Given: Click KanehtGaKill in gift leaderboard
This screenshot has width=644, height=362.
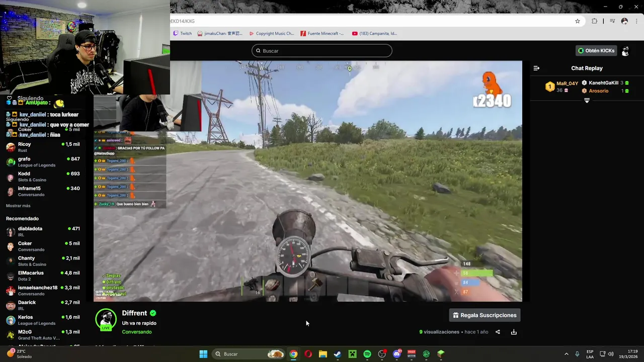Looking at the screenshot, I should click(604, 83).
